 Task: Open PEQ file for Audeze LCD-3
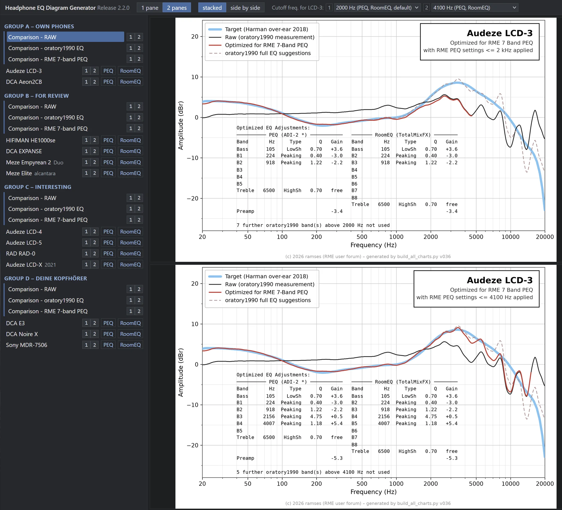(x=108, y=71)
